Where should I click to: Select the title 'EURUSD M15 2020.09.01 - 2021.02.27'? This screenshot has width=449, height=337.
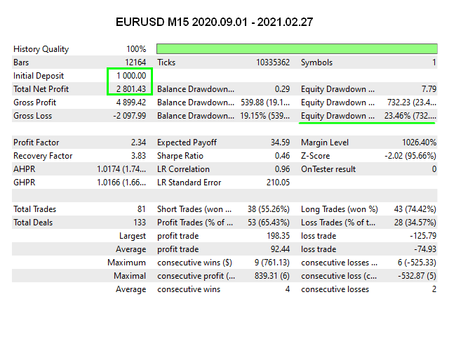214,22
